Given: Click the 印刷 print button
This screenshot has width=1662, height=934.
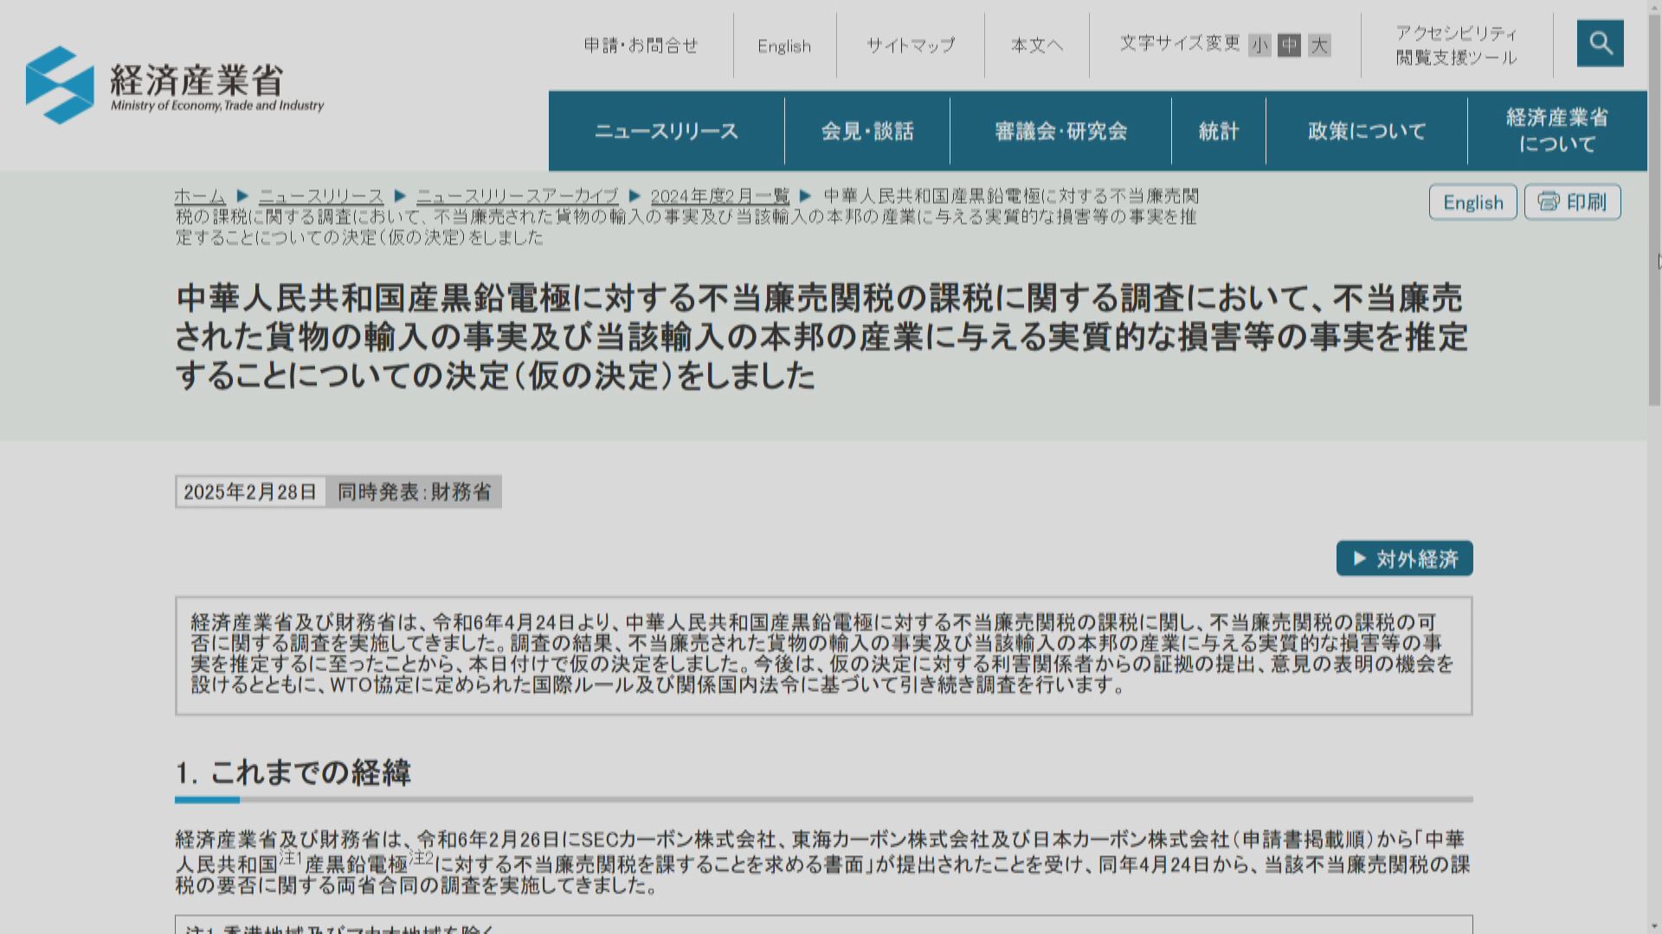Looking at the screenshot, I should pyautogui.click(x=1572, y=202).
